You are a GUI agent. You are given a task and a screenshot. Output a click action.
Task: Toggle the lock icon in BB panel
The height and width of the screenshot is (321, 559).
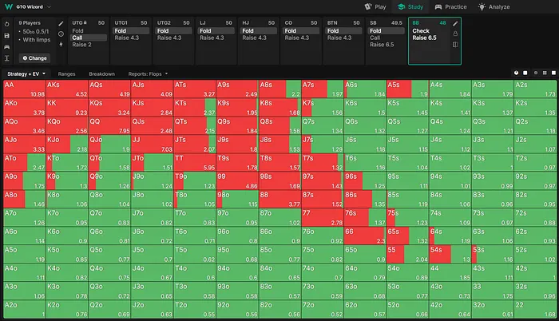[x=455, y=34]
